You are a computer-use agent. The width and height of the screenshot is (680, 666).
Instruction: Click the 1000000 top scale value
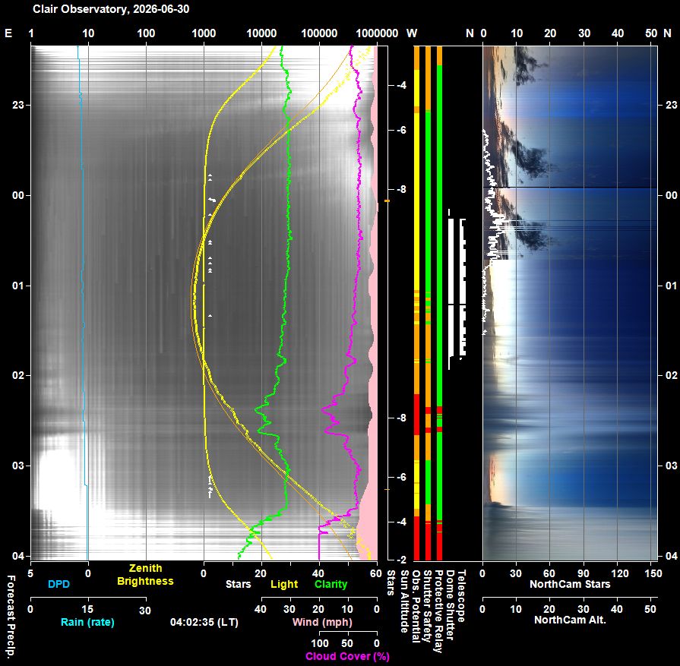tap(376, 33)
